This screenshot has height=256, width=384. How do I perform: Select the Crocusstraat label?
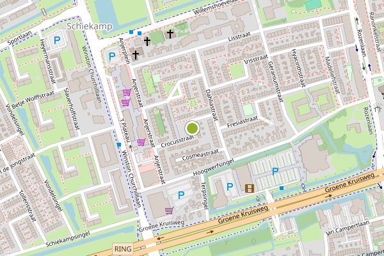[x=177, y=141]
